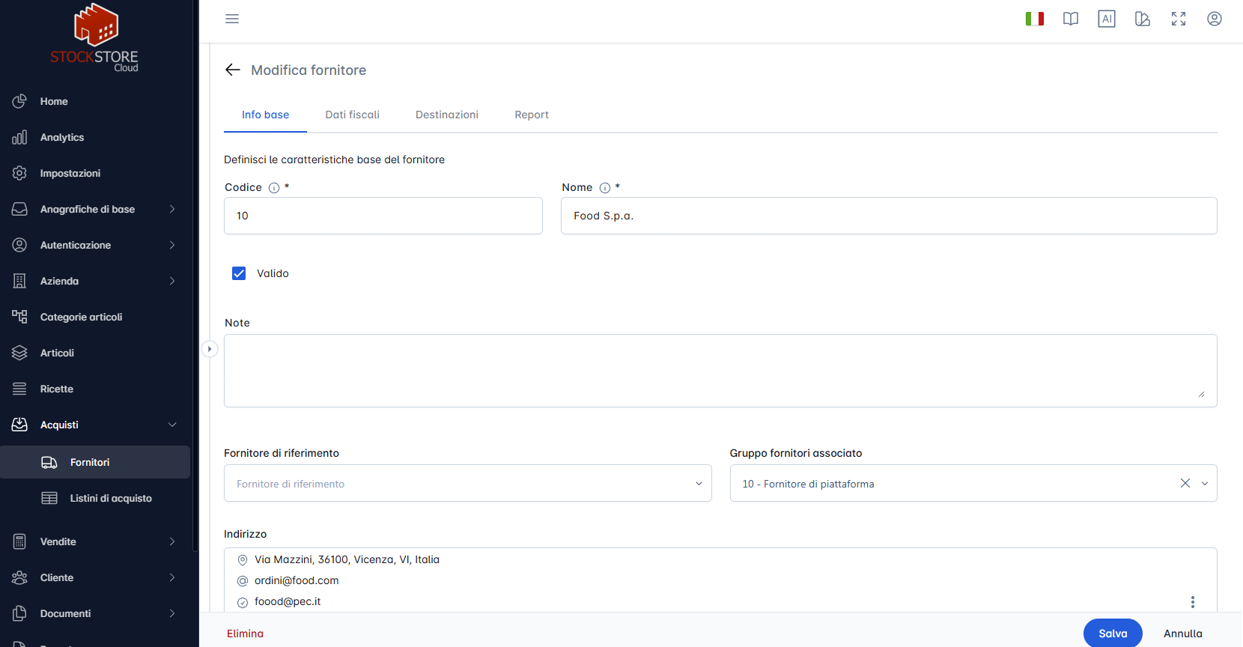The image size is (1243, 647).
Task: Open the address three-dot options menu
Action: (x=1193, y=601)
